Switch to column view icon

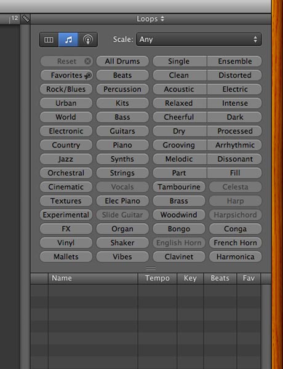coord(49,40)
